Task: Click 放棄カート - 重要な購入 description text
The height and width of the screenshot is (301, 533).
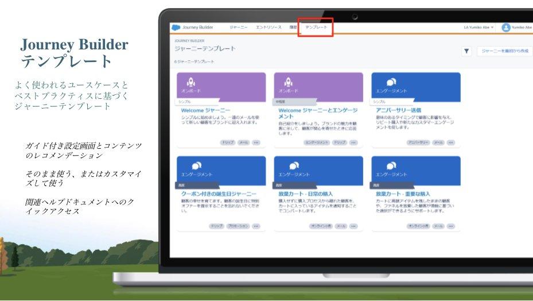Action: tap(415, 206)
